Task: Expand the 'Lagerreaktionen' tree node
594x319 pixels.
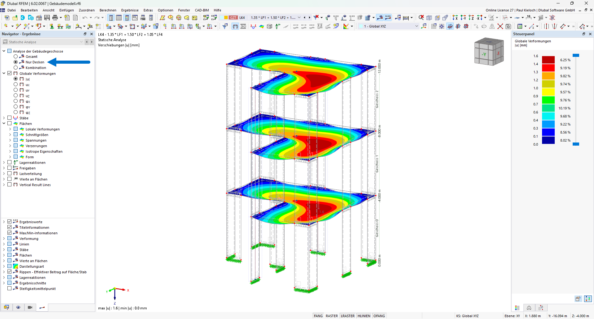Action: pos(4,162)
